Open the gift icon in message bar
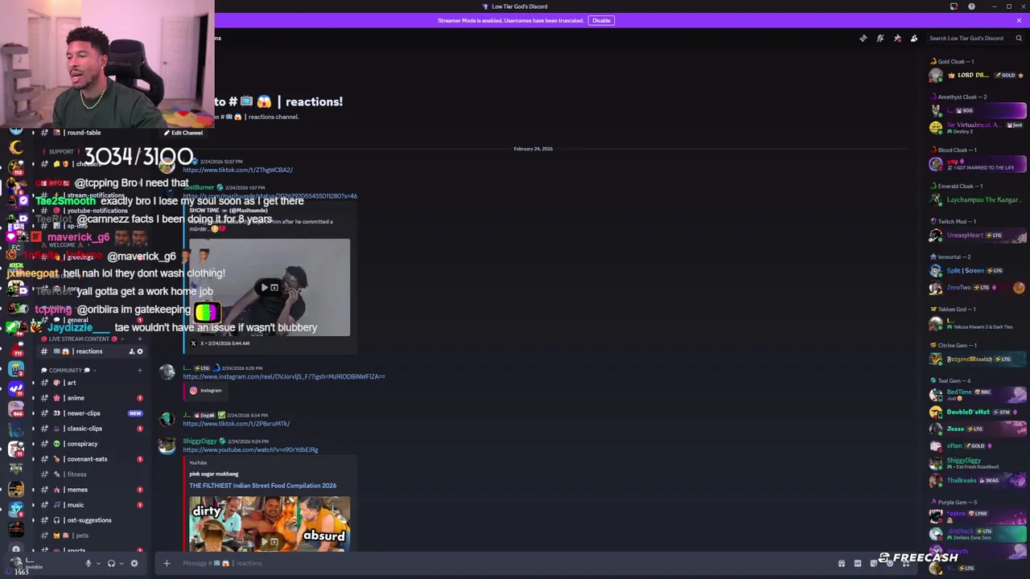Image resolution: width=1030 pixels, height=579 pixels. click(841, 563)
